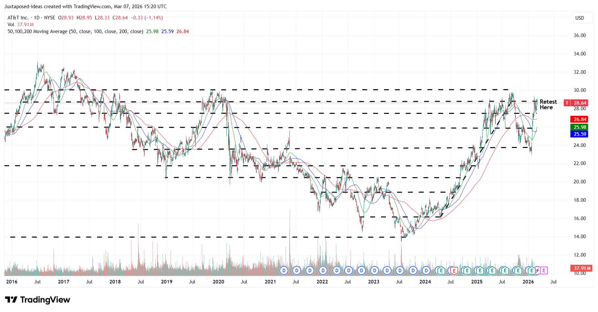This screenshot has height=312, width=598.
Task: Click the dividend marker above Jul 2023 label
Action: click(400, 271)
